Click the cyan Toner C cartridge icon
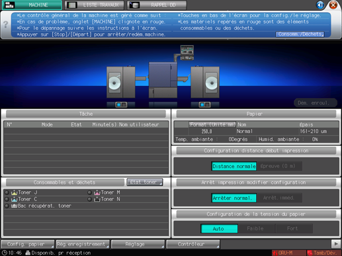Screen dimensions: 342x256 (14, 199)
